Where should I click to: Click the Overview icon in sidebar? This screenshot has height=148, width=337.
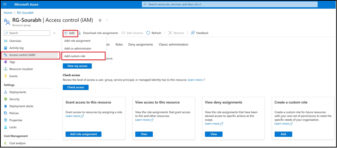[x=6, y=41]
